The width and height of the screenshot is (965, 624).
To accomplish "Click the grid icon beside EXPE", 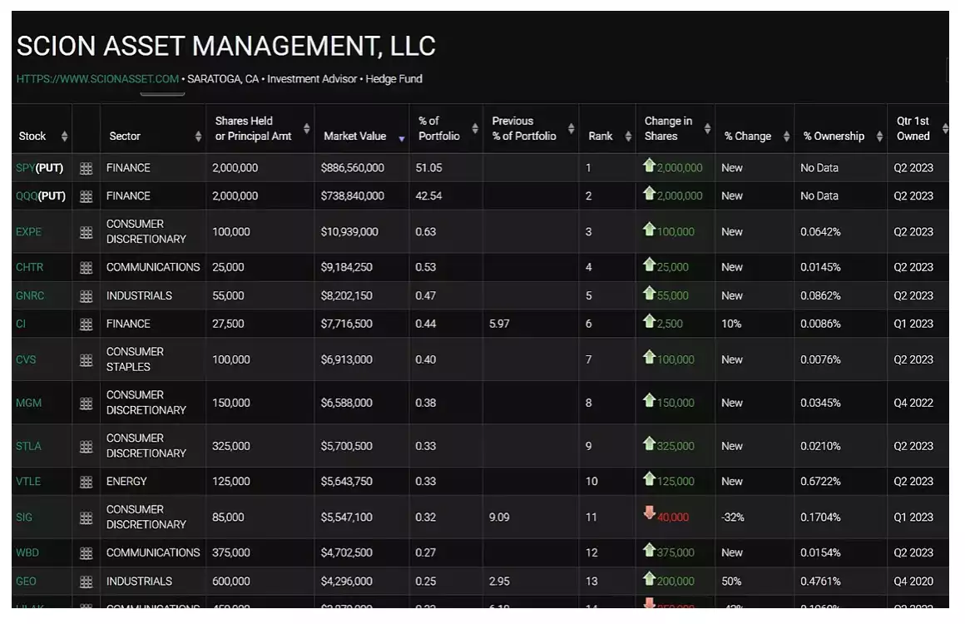I will [86, 232].
